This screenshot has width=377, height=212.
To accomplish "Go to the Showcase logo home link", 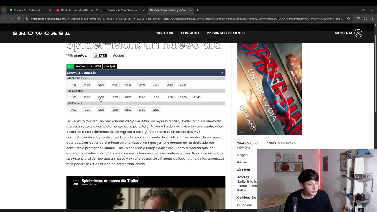I will (42, 33).
